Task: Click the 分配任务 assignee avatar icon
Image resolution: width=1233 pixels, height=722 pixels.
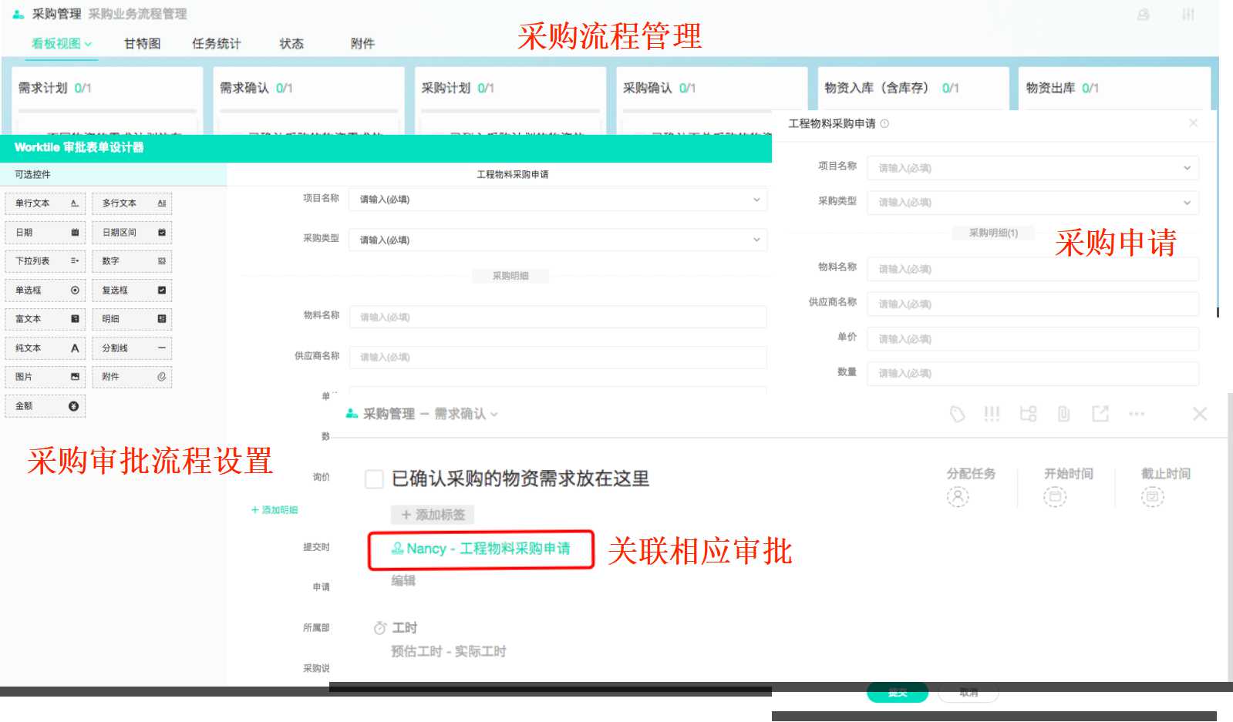Action: tap(958, 497)
